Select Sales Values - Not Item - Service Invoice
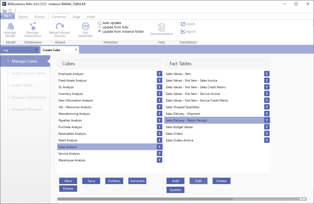Screen dimensions: 314x204 [x=217, y=94]
